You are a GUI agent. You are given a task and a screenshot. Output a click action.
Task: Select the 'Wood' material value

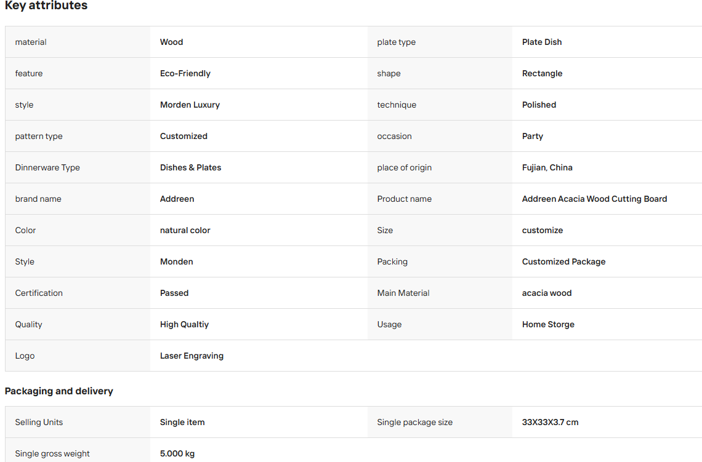click(171, 42)
